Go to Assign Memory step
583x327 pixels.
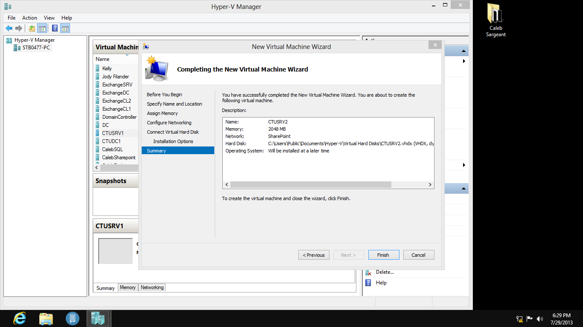coord(162,113)
